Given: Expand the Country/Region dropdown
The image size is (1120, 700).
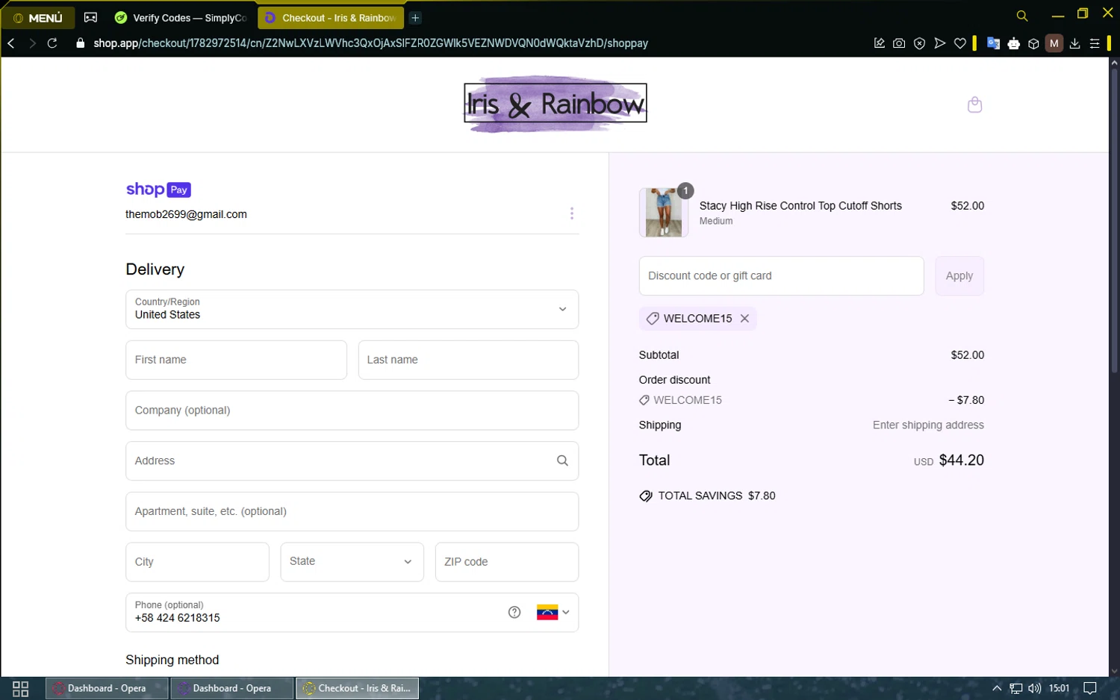Looking at the screenshot, I should (x=352, y=309).
